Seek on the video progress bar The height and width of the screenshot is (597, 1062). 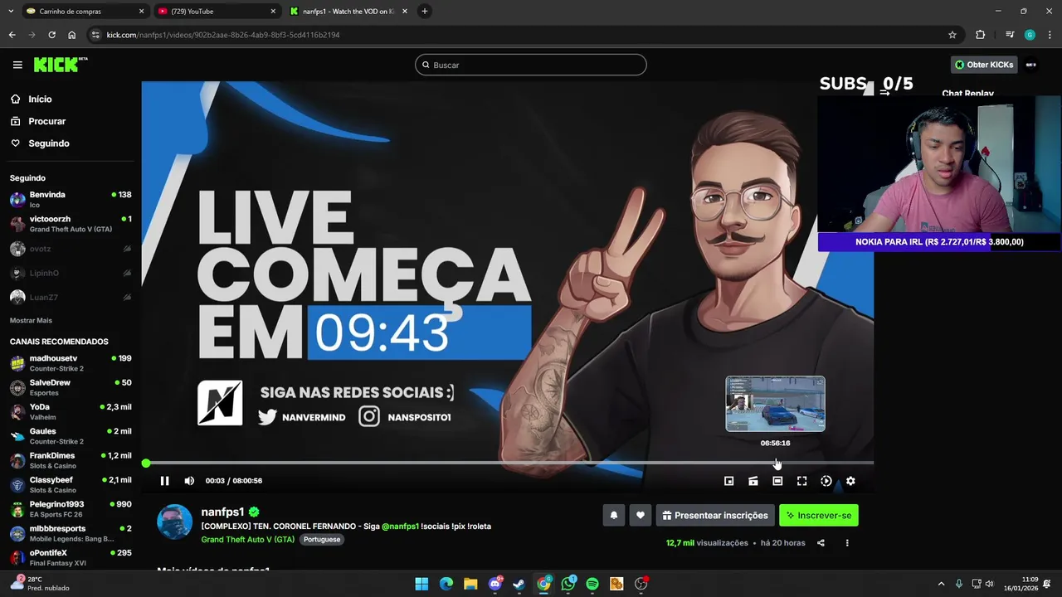(x=509, y=463)
